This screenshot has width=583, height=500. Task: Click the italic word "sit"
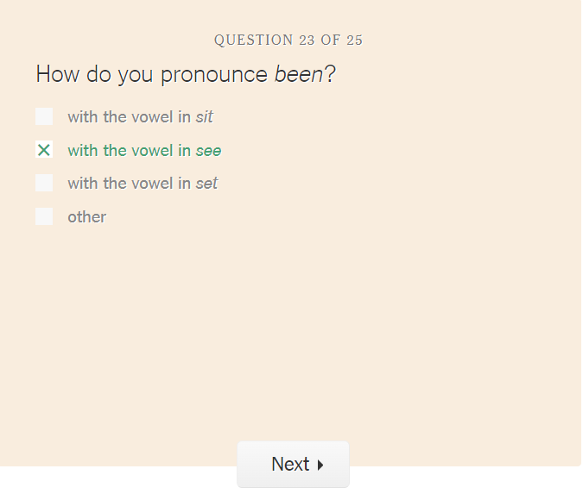[204, 116]
